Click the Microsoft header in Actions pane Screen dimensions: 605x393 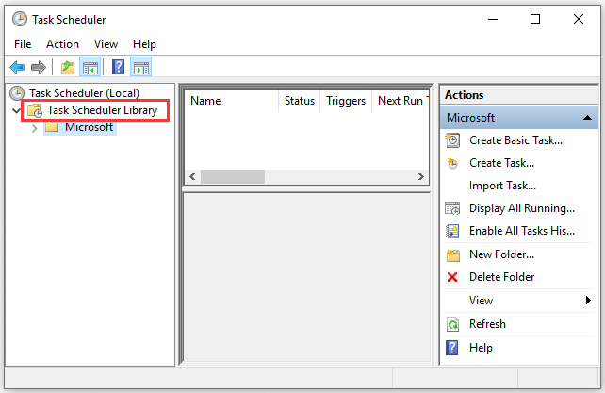519,118
